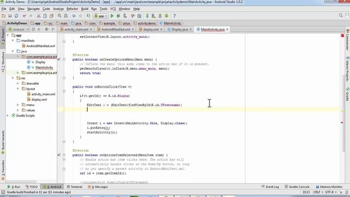Close the AndroidManifest.xml tab
The width and height of the screenshot is (350, 197).
[x=133, y=29]
